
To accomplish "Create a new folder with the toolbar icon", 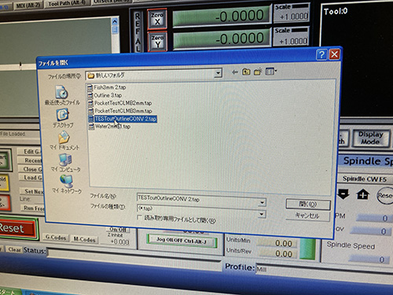I will 258,72.
